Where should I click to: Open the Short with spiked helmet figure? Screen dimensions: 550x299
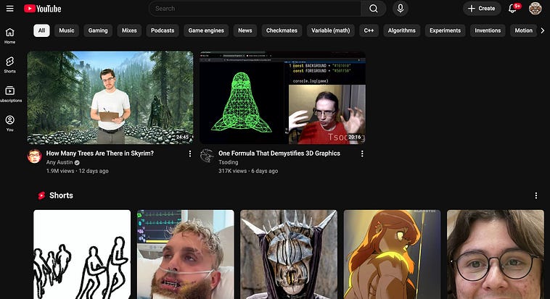tap(289, 255)
